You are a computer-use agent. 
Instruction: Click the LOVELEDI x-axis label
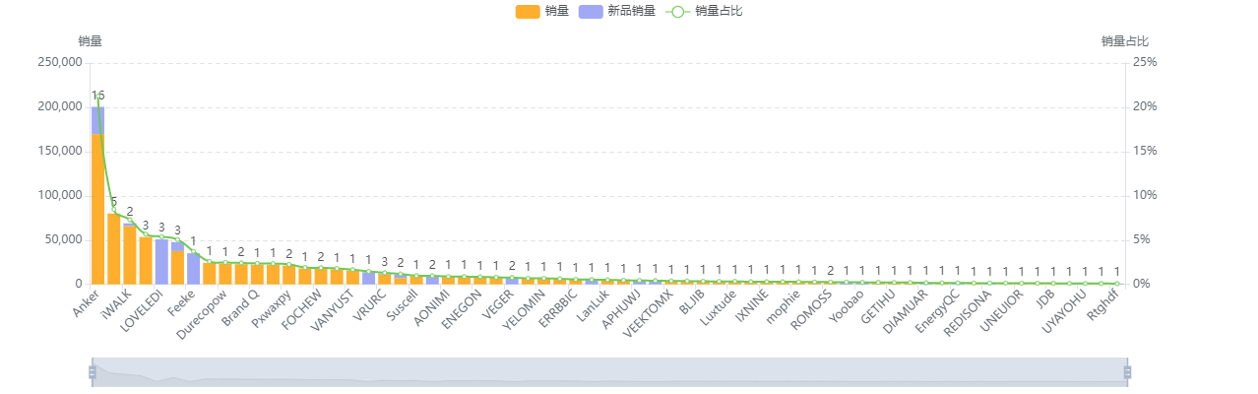[x=144, y=313]
